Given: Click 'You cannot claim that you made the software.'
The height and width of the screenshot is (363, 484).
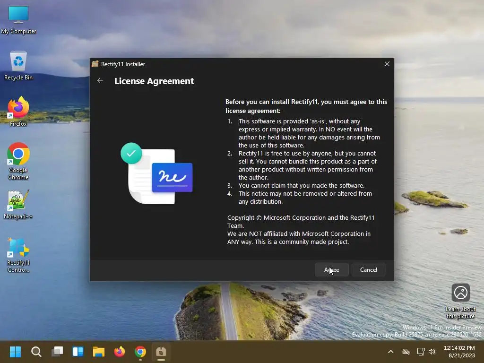Looking at the screenshot, I should (301, 185).
